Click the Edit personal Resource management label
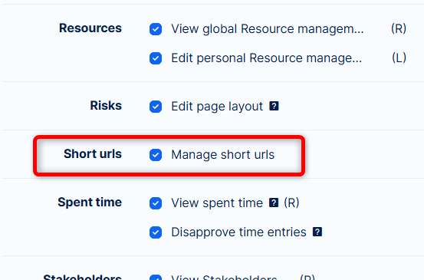424x280 pixels. point(266,58)
